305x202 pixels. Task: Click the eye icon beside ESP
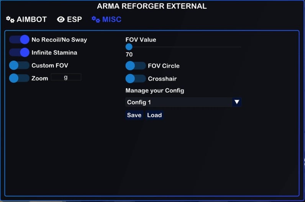tap(61, 19)
